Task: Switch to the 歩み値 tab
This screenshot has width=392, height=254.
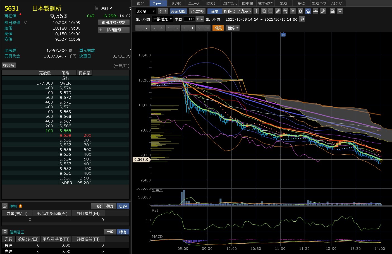Action: click(x=176, y=3)
